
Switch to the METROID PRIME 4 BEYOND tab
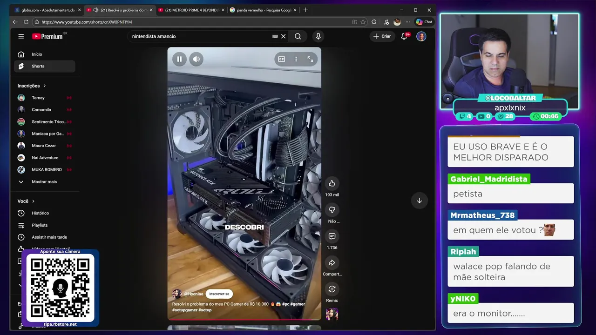[x=192, y=10]
